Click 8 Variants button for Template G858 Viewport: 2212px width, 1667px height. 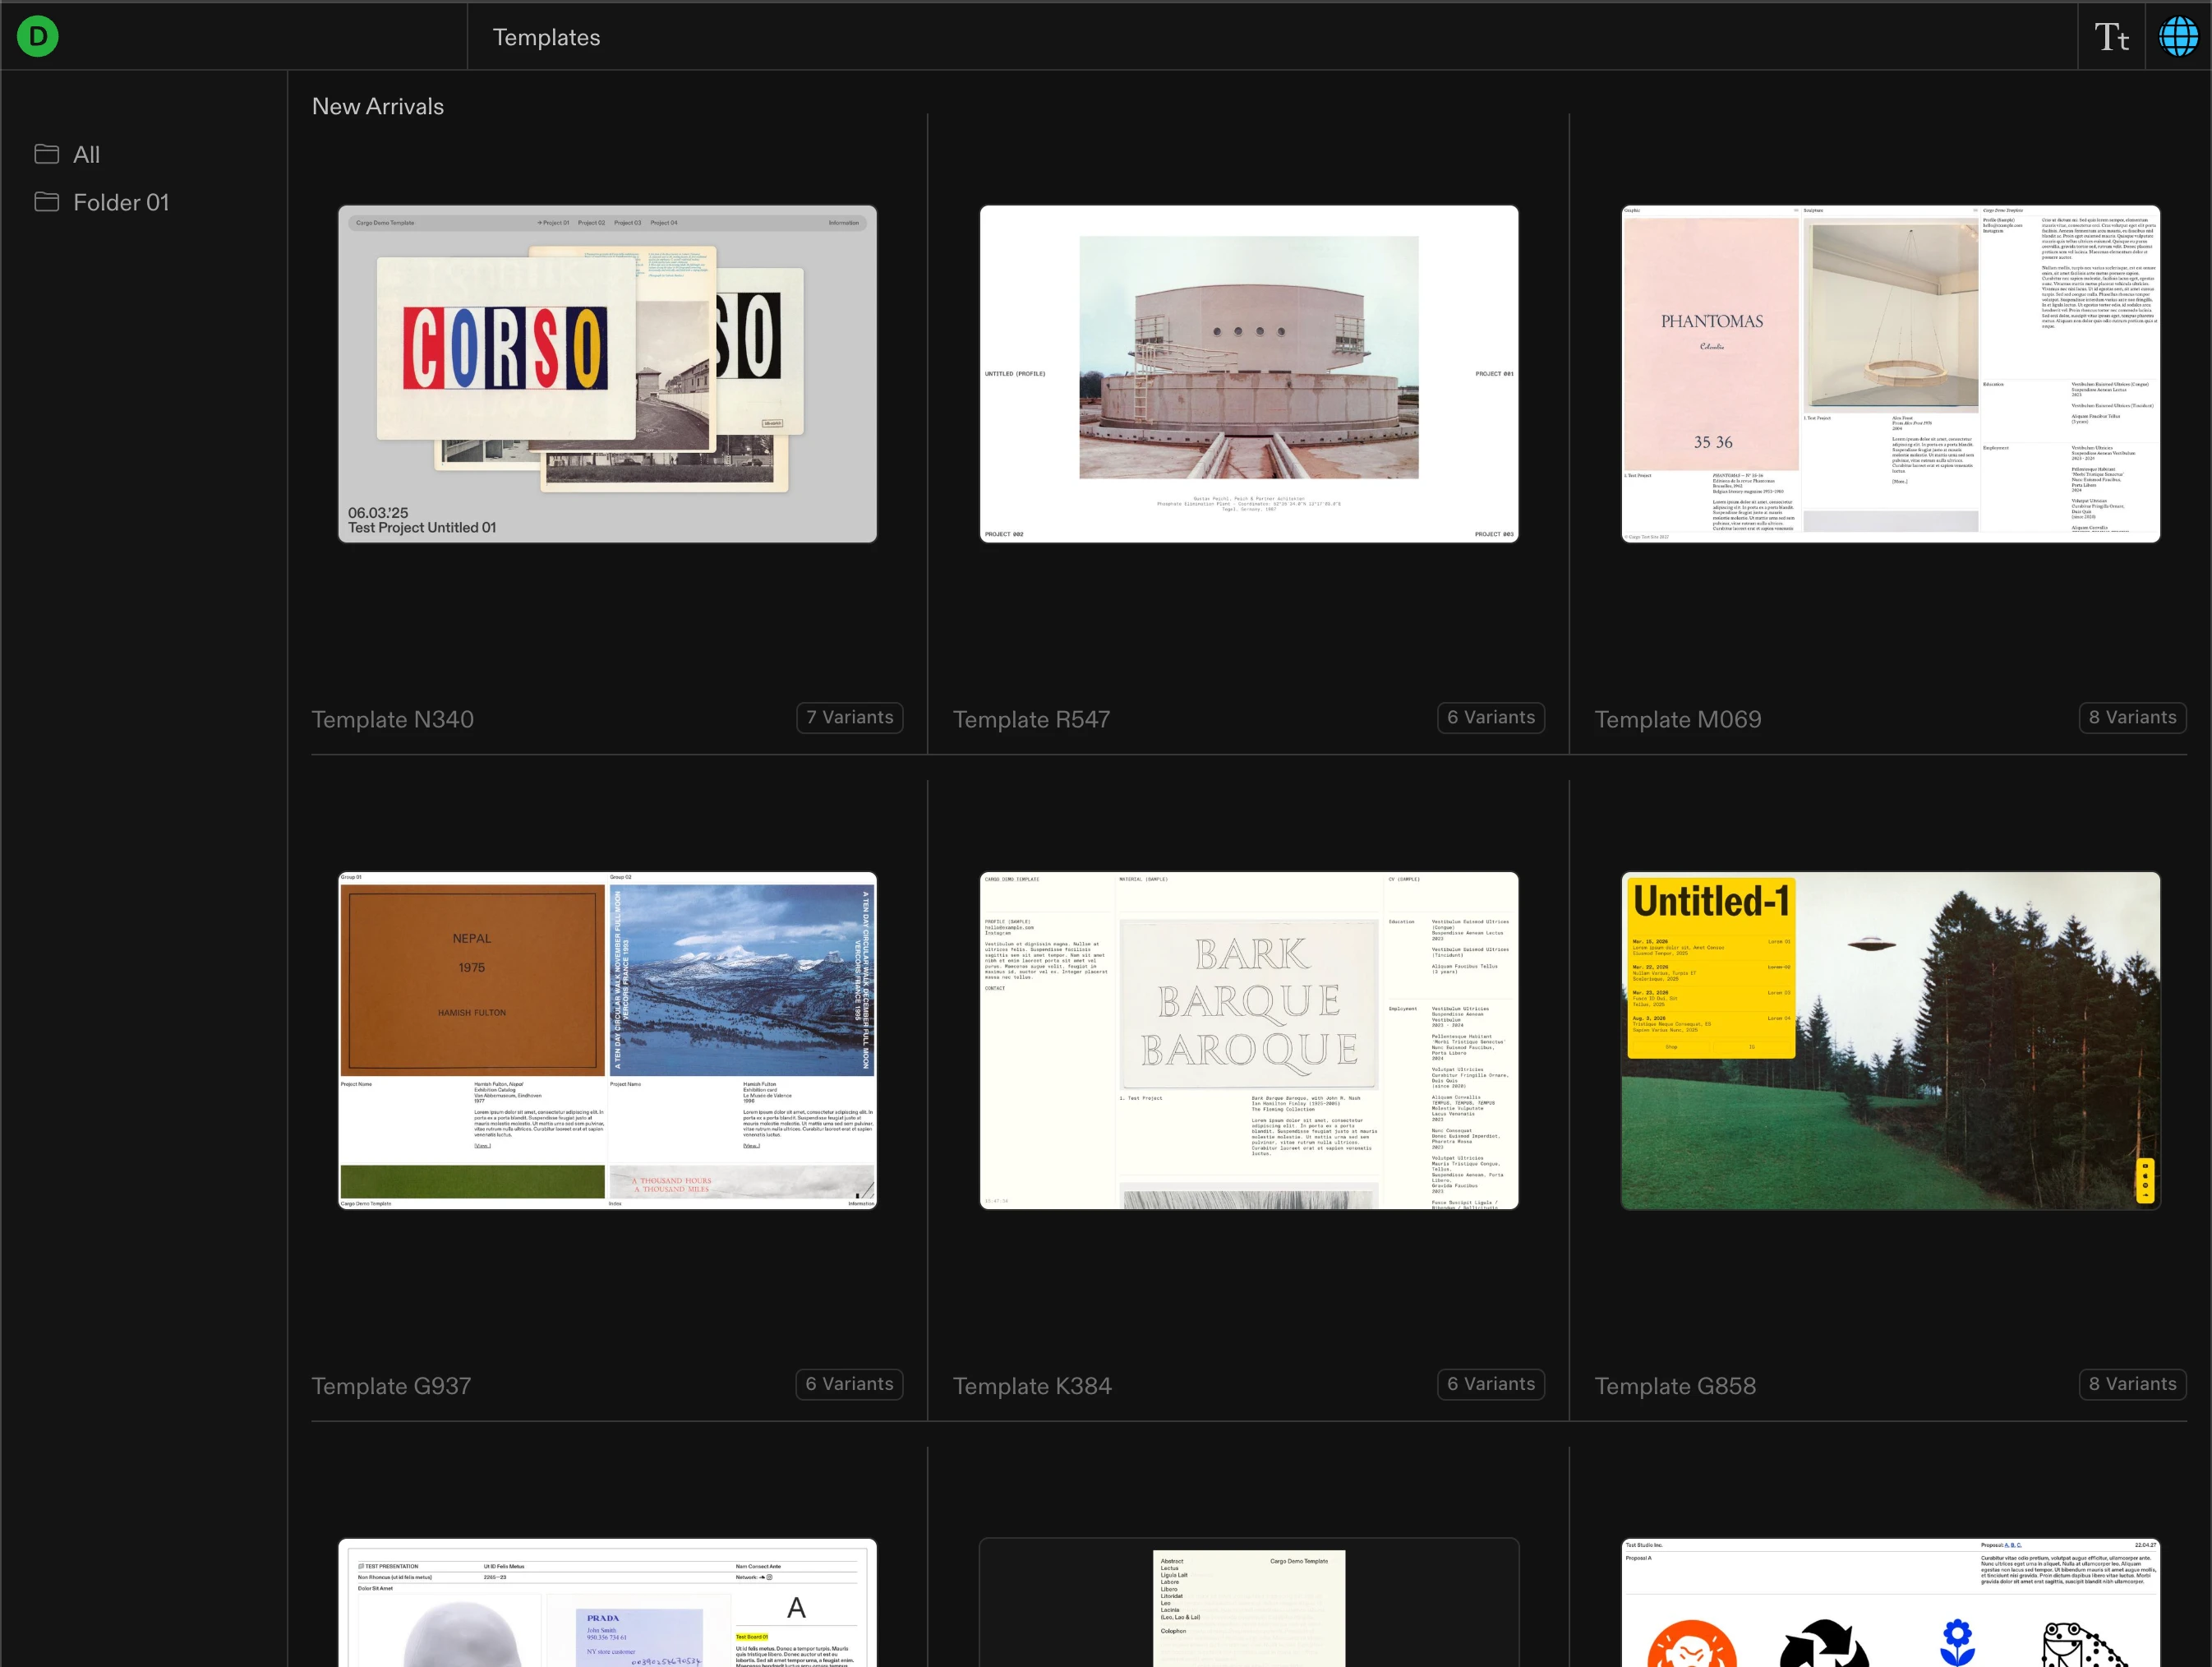pos(2133,1384)
